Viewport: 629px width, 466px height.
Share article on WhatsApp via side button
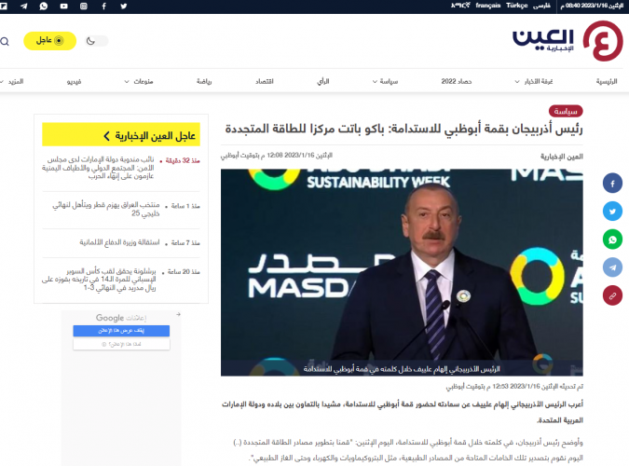611,239
